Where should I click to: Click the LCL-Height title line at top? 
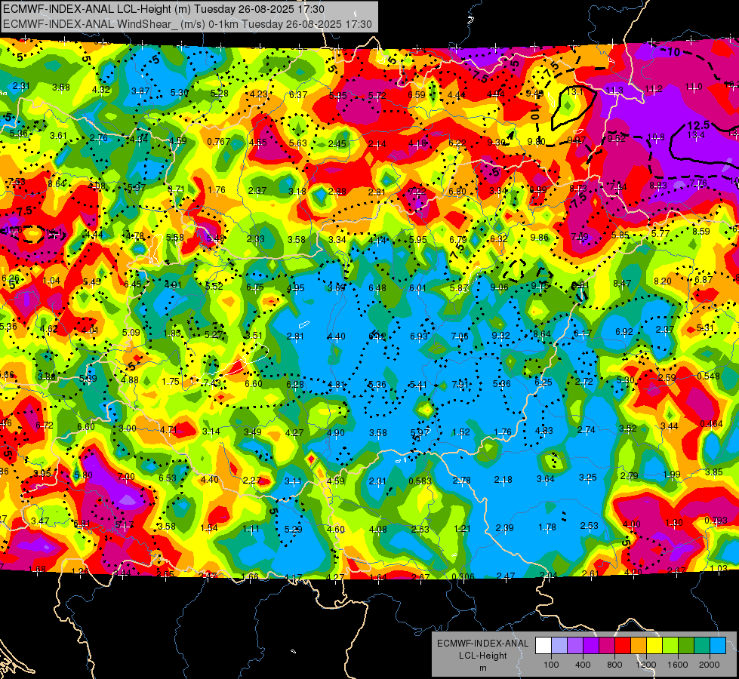[163, 9]
